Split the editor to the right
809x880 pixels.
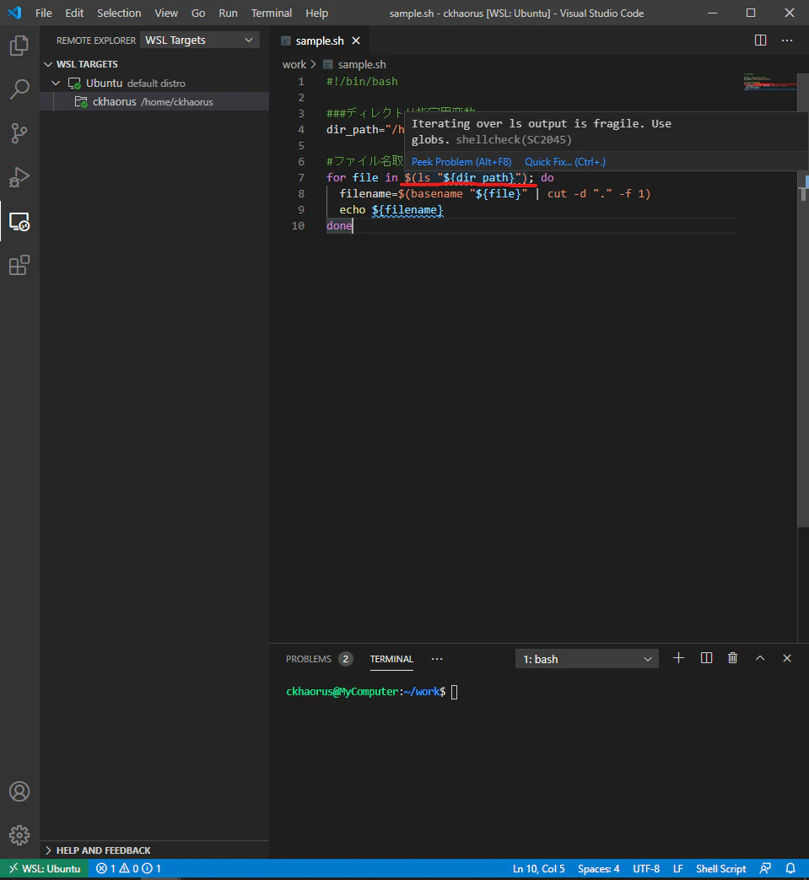coord(760,40)
